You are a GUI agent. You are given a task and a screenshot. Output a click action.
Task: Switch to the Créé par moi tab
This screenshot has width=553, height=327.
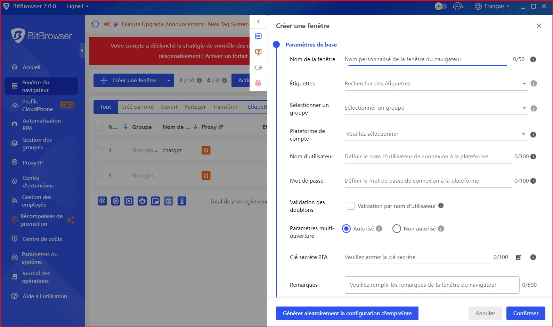click(x=137, y=107)
